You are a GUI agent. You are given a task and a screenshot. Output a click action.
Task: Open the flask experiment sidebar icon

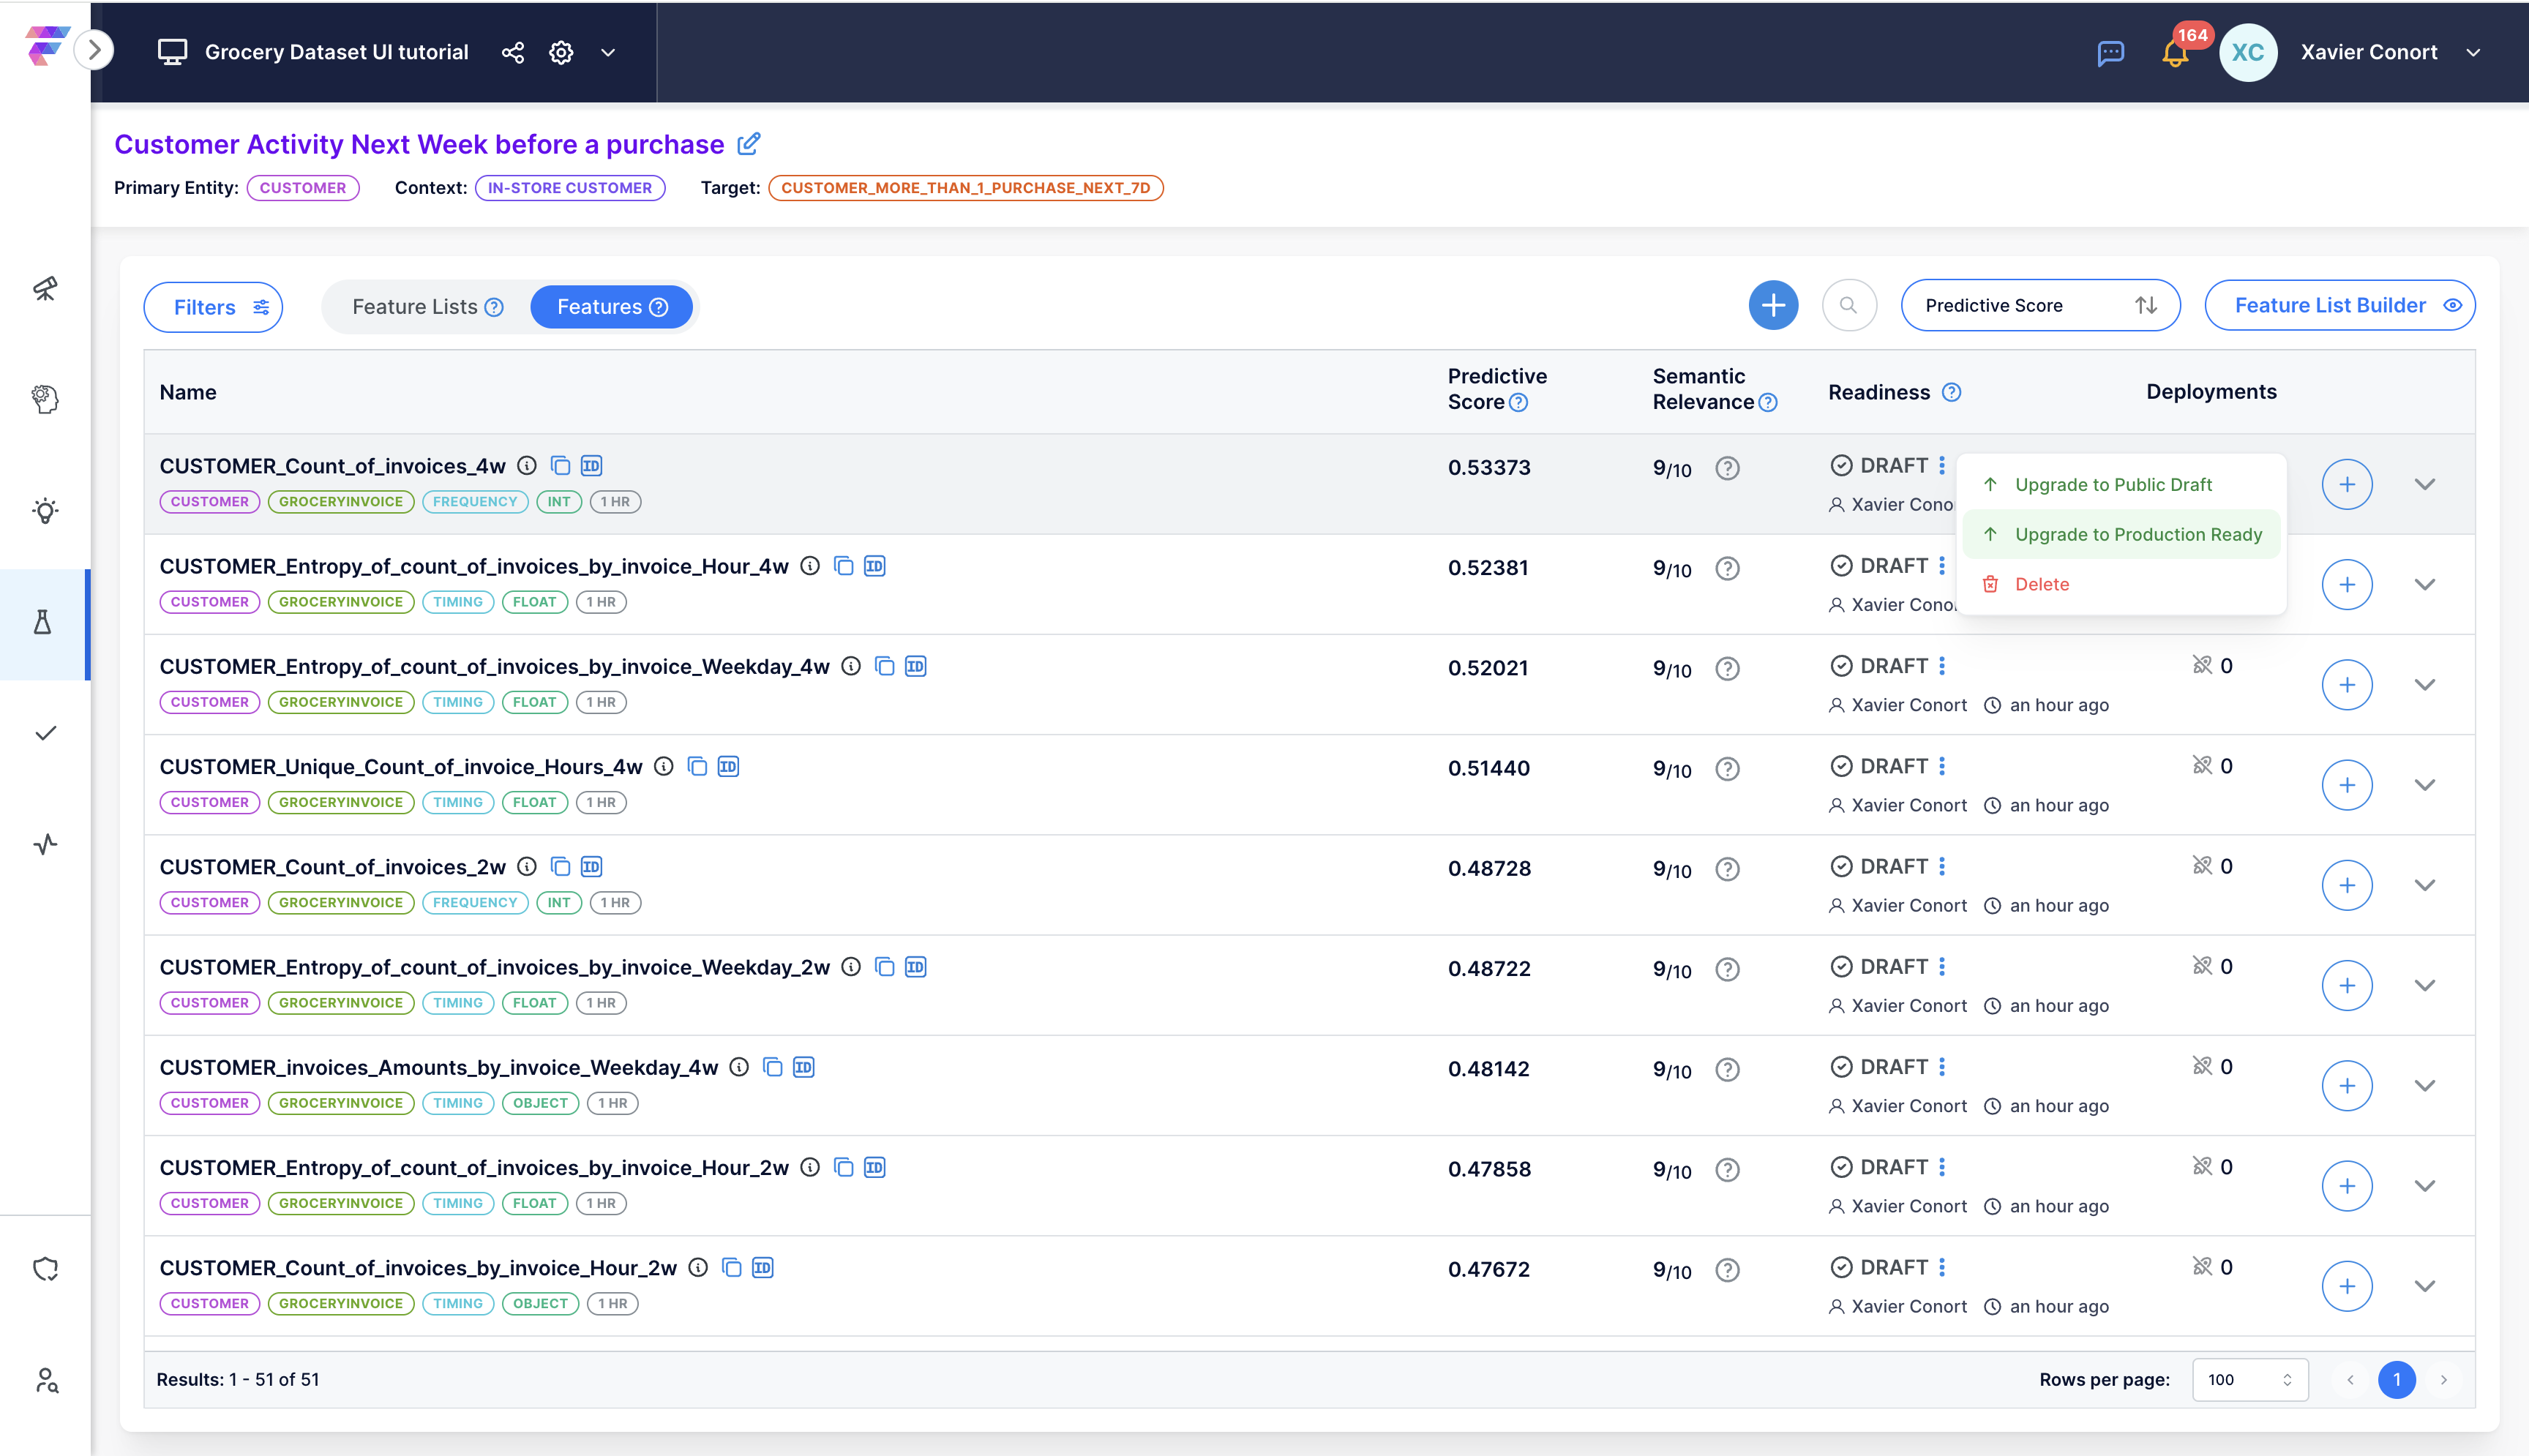coord(43,623)
